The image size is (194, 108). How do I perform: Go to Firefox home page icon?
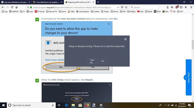(17, 7)
